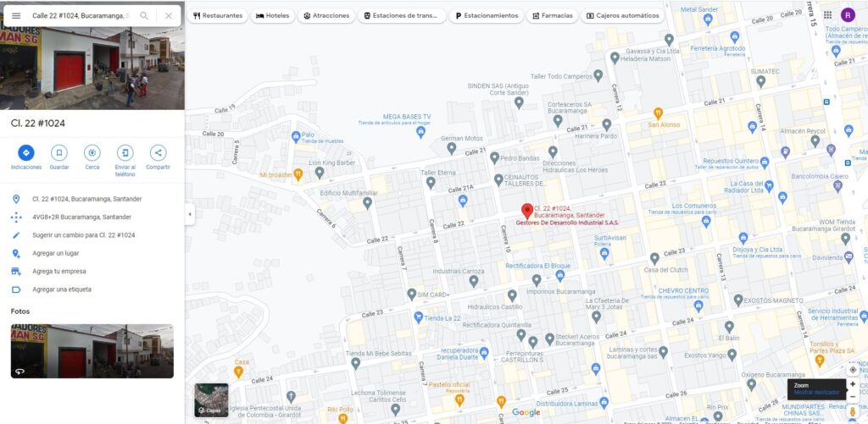The height and width of the screenshot is (424, 868).
Task: Click the search magnifier icon
Action: [144, 16]
